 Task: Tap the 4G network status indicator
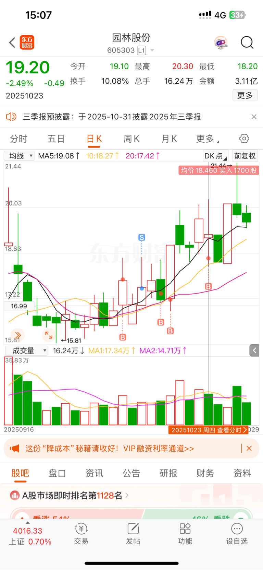tap(220, 15)
